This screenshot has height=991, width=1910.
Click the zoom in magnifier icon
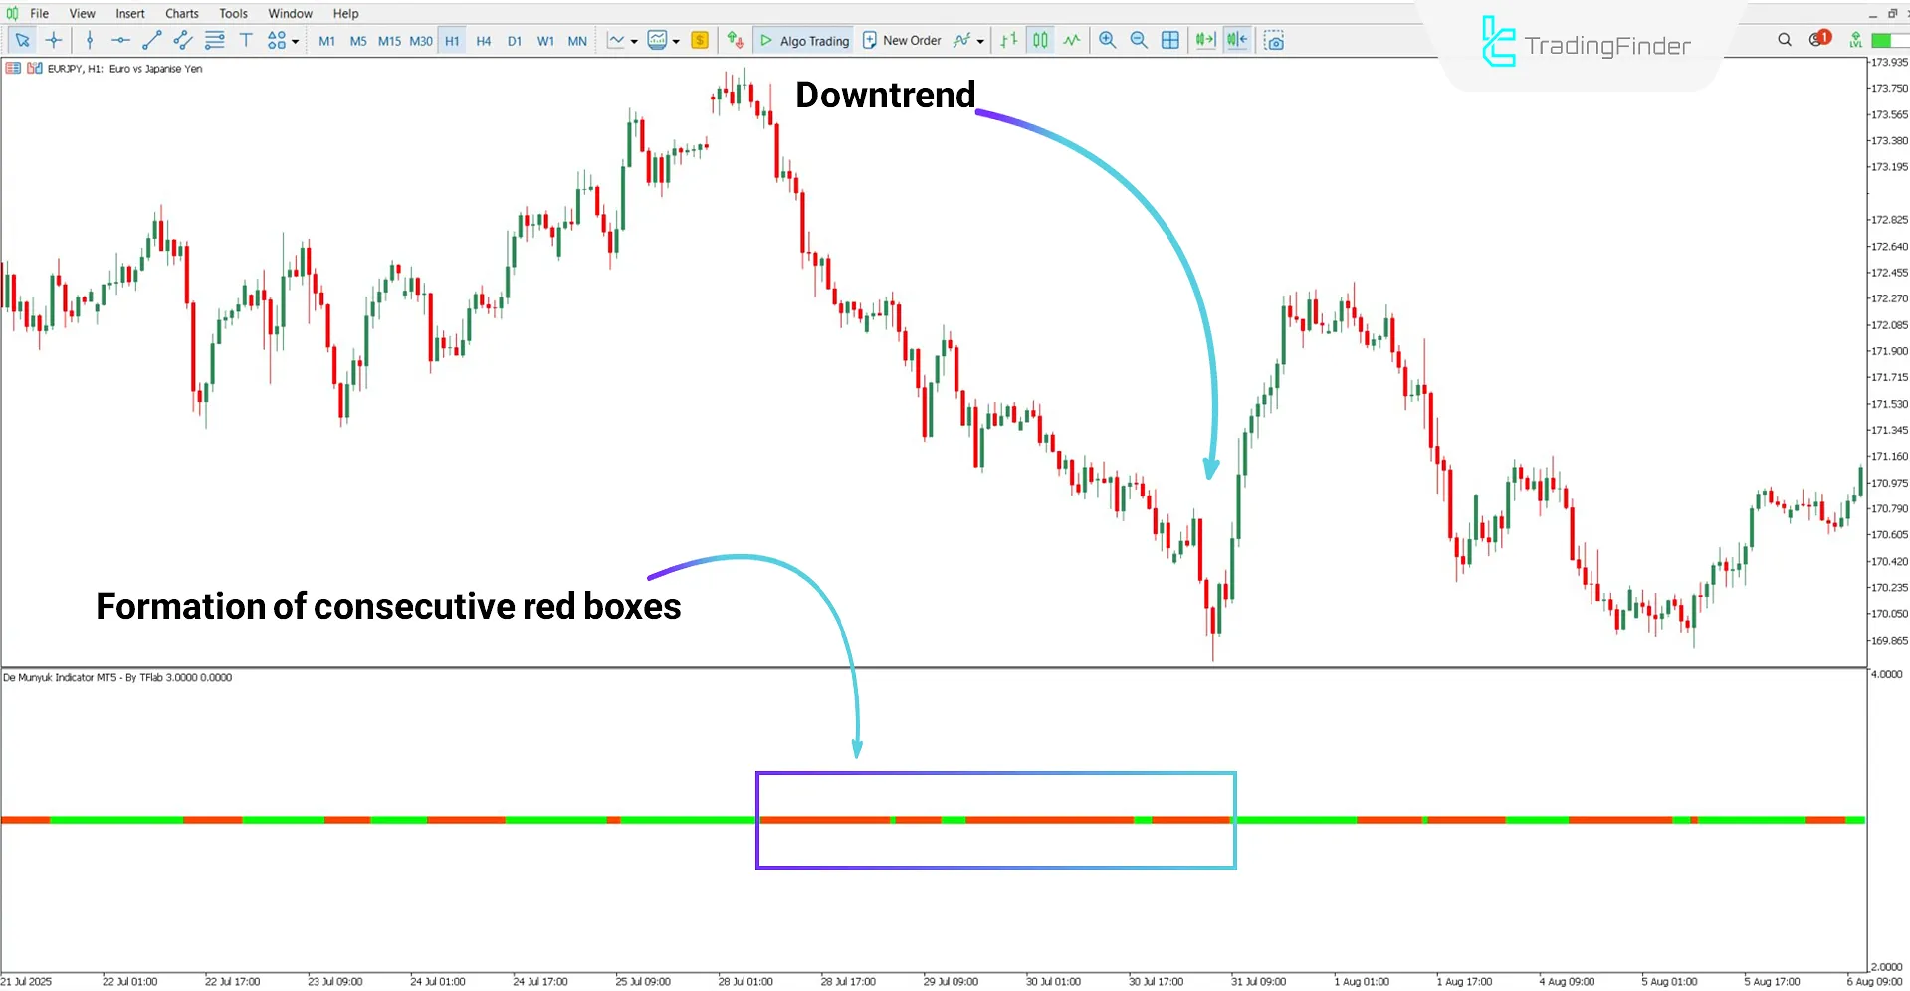(x=1107, y=40)
